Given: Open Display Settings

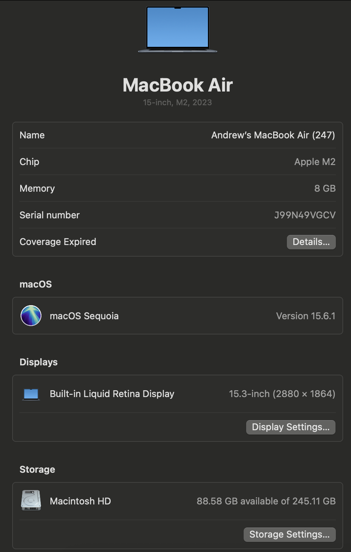Looking at the screenshot, I should pyautogui.click(x=290, y=427).
